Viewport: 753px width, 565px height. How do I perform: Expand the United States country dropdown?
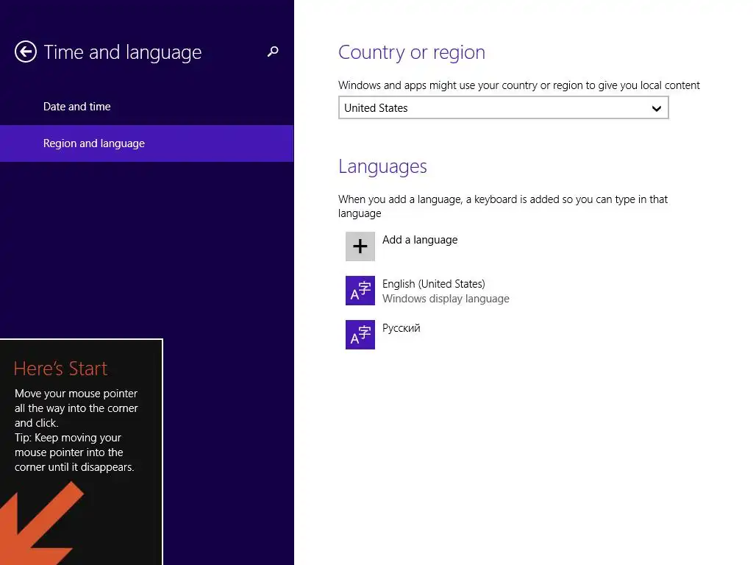coord(503,107)
